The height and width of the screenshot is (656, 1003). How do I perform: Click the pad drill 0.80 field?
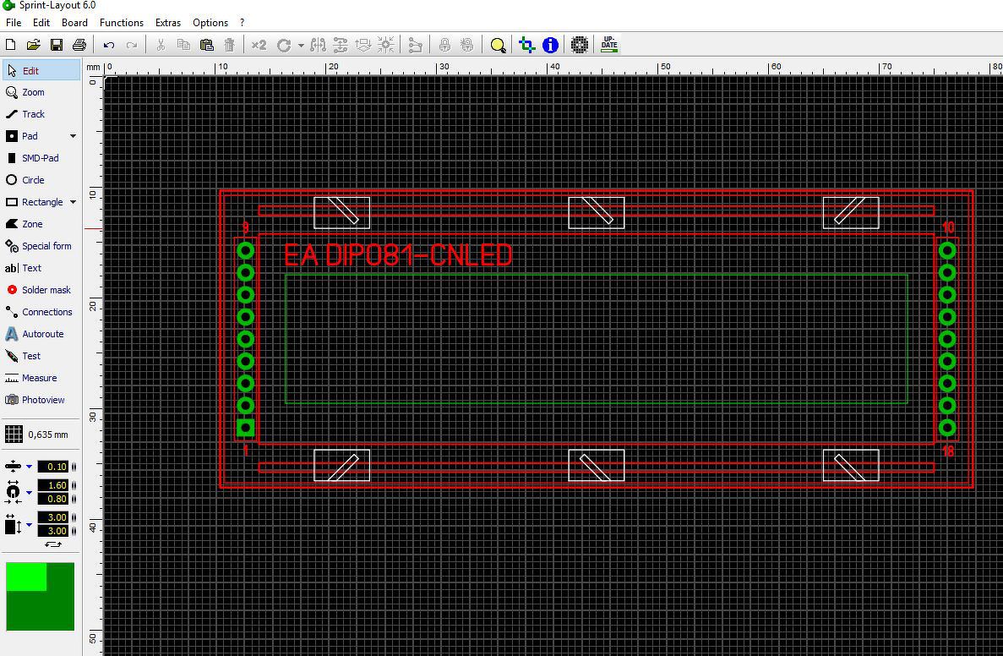pyautogui.click(x=52, y=499)
